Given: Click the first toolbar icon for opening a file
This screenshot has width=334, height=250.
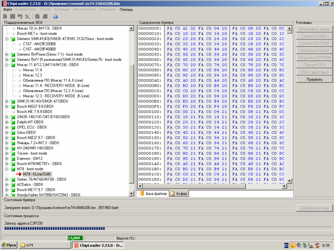Looking at the screenshot, I should click(x=5, y=16).
